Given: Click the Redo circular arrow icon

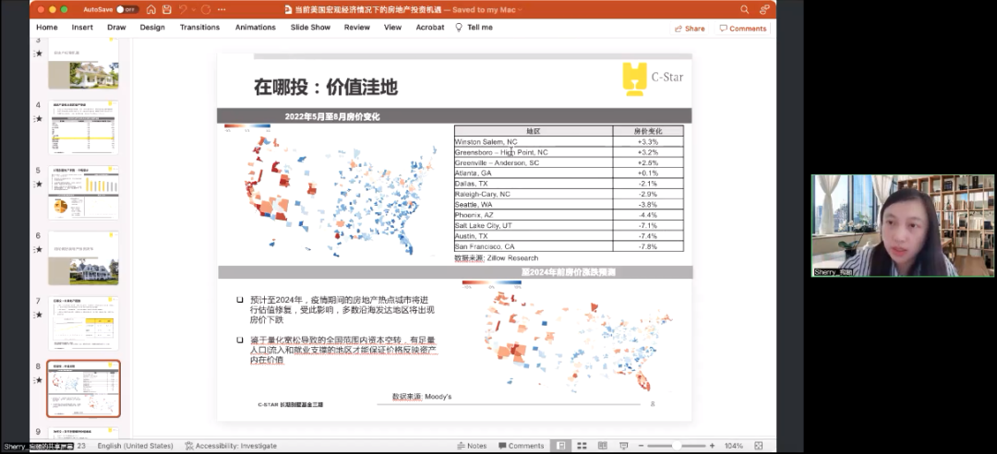Looking at the screenshot, I should click(x=205, y=9).
